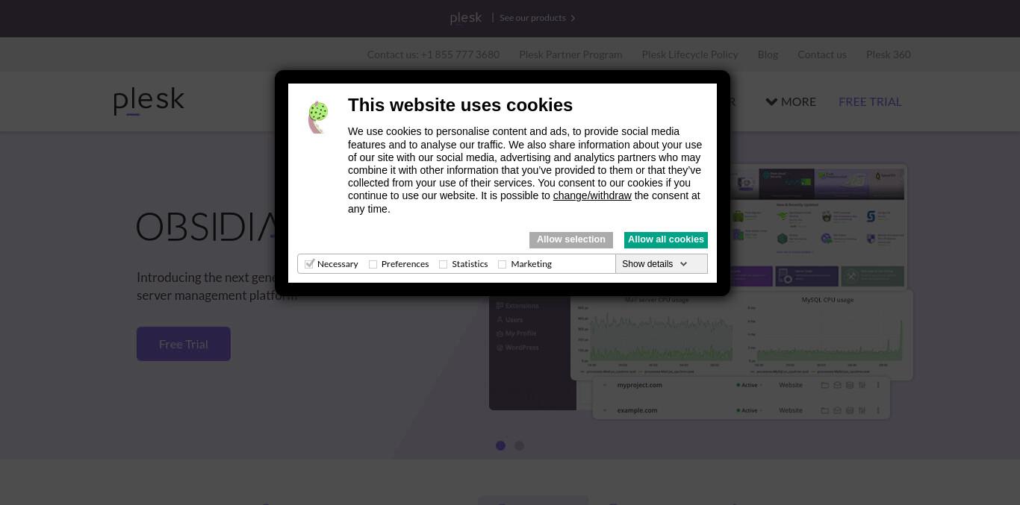Image resolution: width=1020 pixels, height=505 pixels.
Task: Click arrow next to See our products
Action: click(x=573, y=18)
